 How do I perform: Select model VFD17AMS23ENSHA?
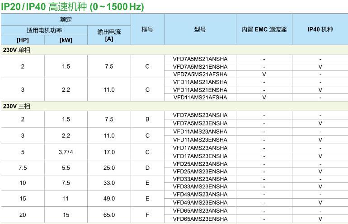(200, 156)
